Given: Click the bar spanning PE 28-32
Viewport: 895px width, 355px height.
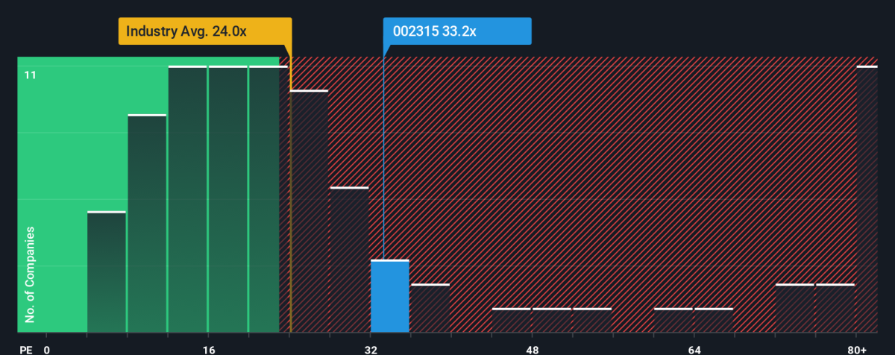Looking at the screenshot, I should tap(350, 260).
